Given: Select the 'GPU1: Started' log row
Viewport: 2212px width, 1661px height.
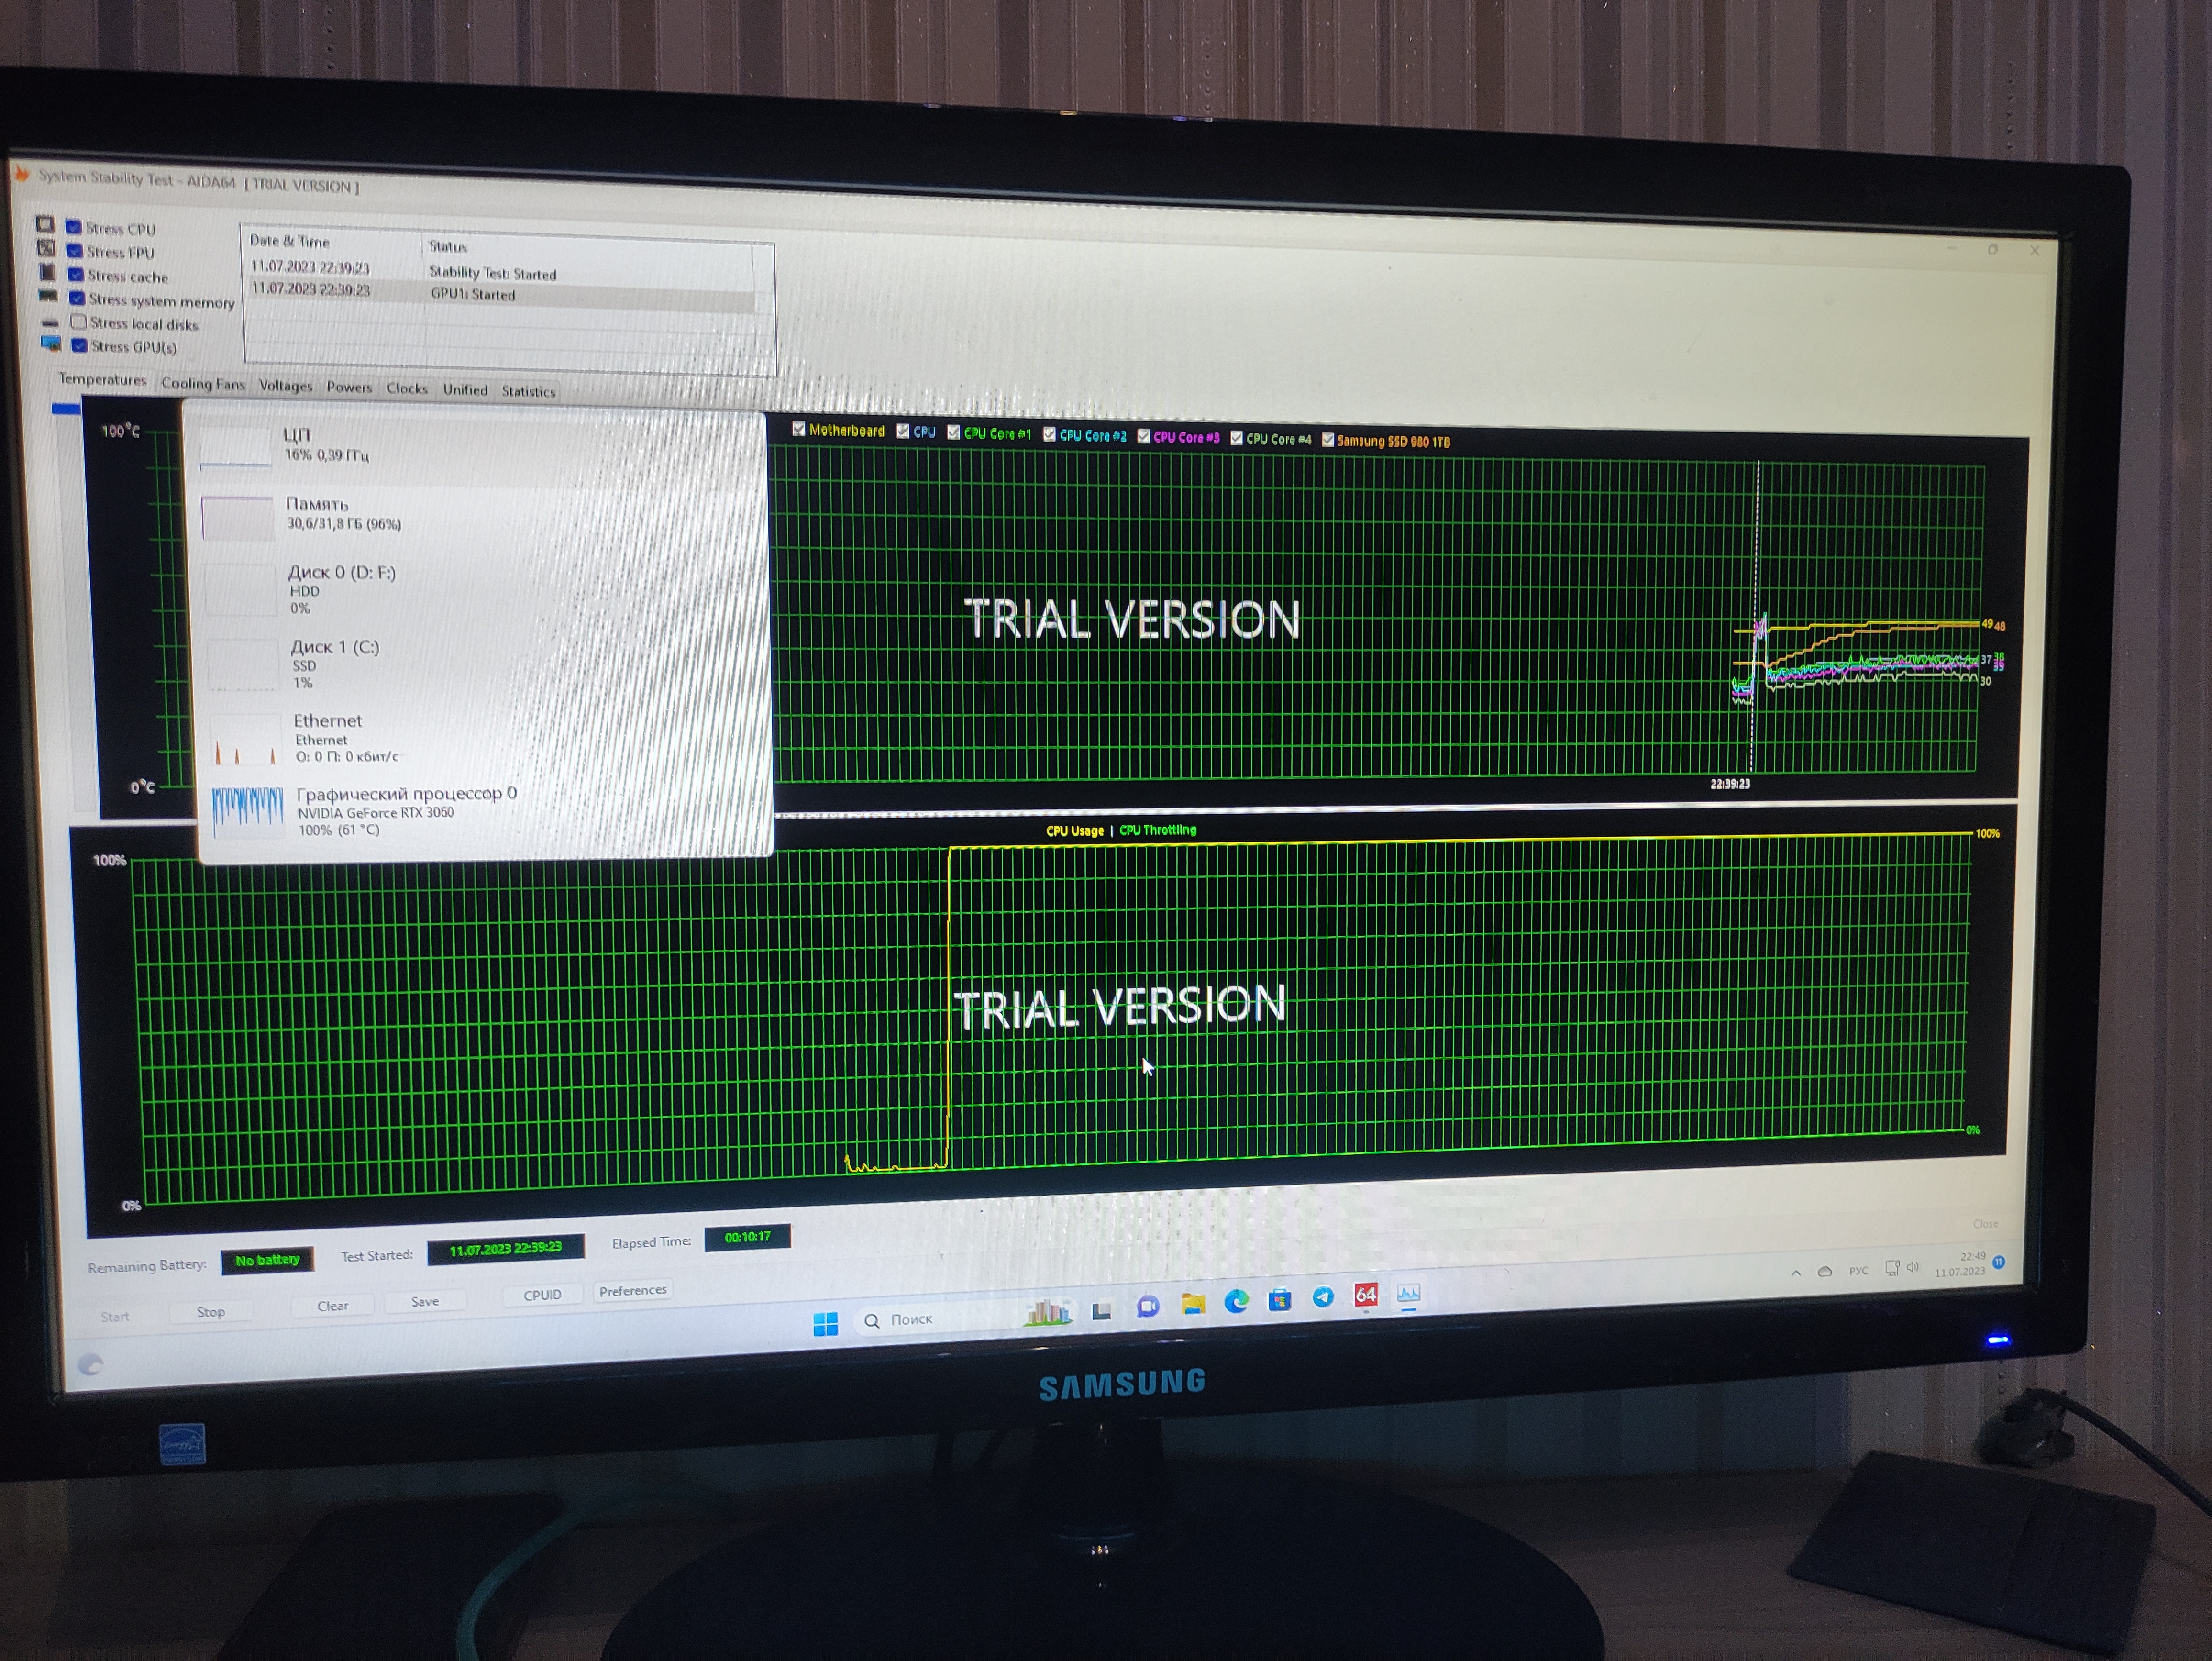Looking at the screenshot, I should click(x=501, y=292).
